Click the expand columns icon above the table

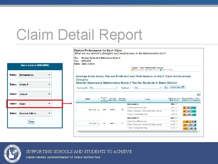tap(199, 95)
